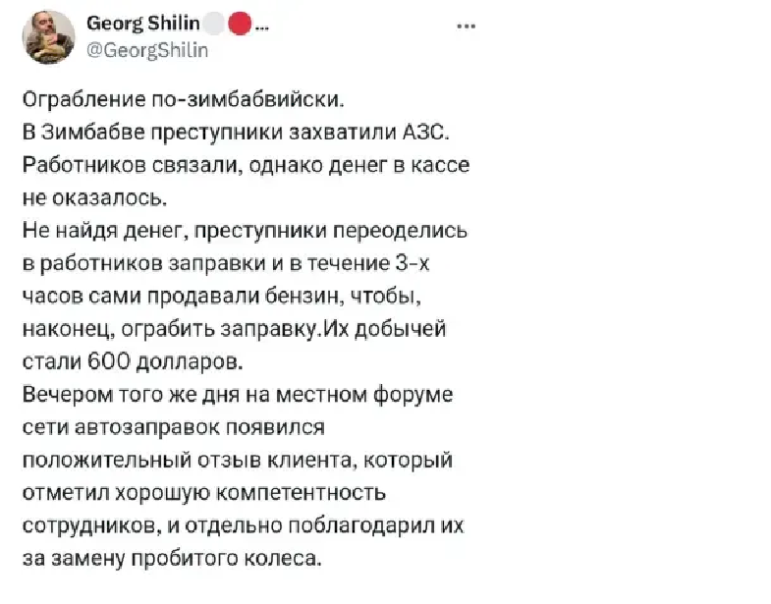Click the last line 'за замену пробитого колеса.'
The width and height of the screenshot is (771, 604).
[x=169, y=559]
